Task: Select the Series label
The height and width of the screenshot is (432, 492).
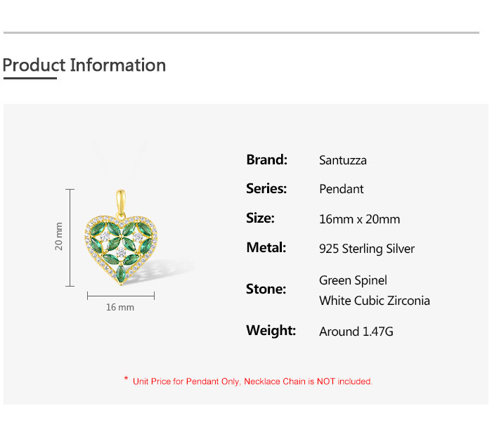Action: pos(266,189)
